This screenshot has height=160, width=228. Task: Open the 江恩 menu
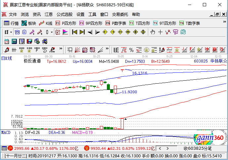[49, 15]
